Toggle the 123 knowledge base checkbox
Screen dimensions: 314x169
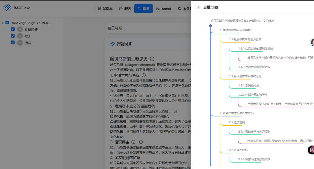[x=13, y=36]
